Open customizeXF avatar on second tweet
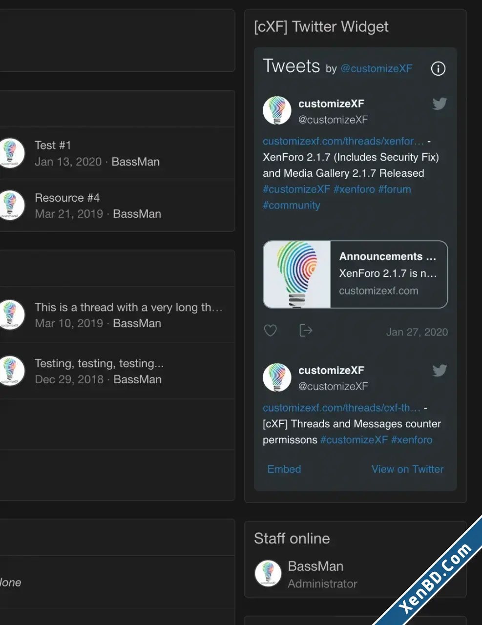 click(x=277, y=377)
